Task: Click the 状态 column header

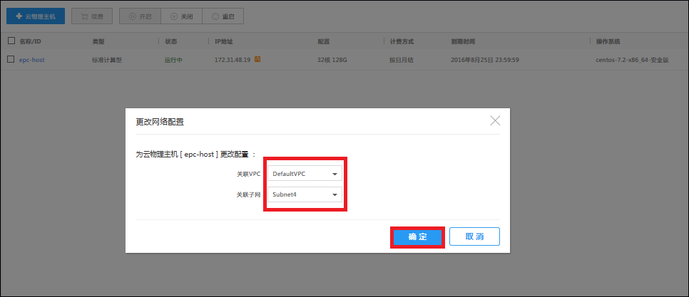Action: pos(171,41)
